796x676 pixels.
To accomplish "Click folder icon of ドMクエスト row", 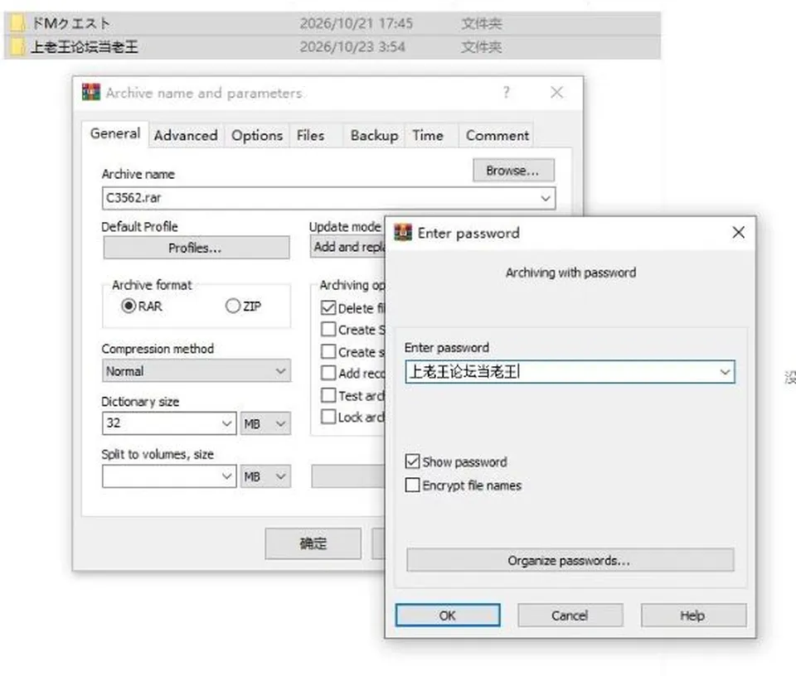I will pos(18,23).
